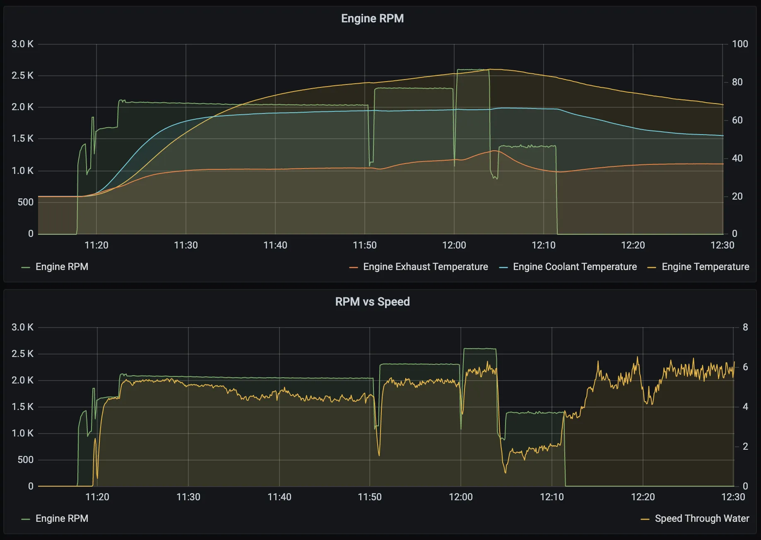Toggle Engine Coolant Temperature legend entry
The image size is (761, 540).
pos(574,267)
